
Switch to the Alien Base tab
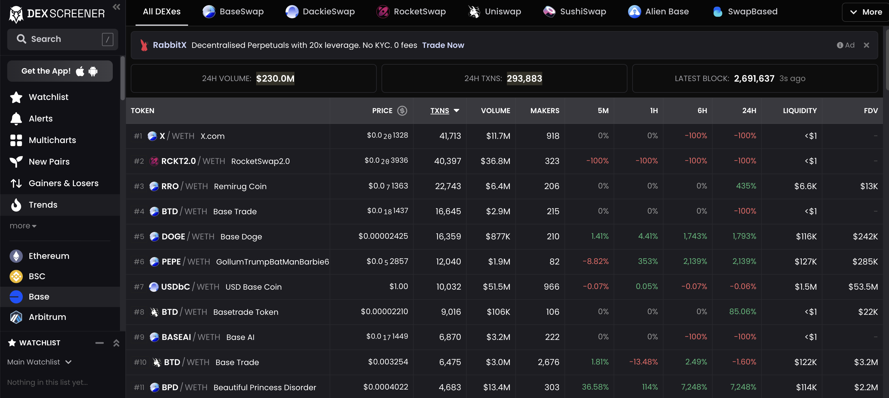click(x=658, y=12)
